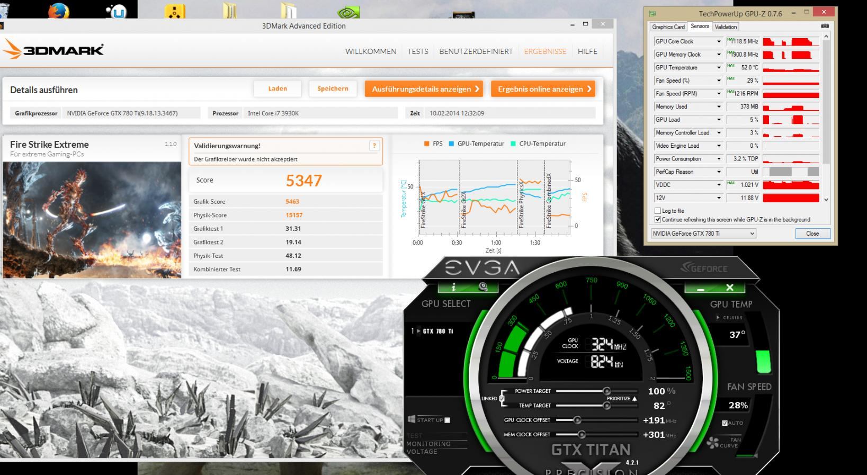This screenshot has width=867, height=475.
Task: Open the BENUTZERDEFINIERT menu in 3DMark
Action: [476, 51]
